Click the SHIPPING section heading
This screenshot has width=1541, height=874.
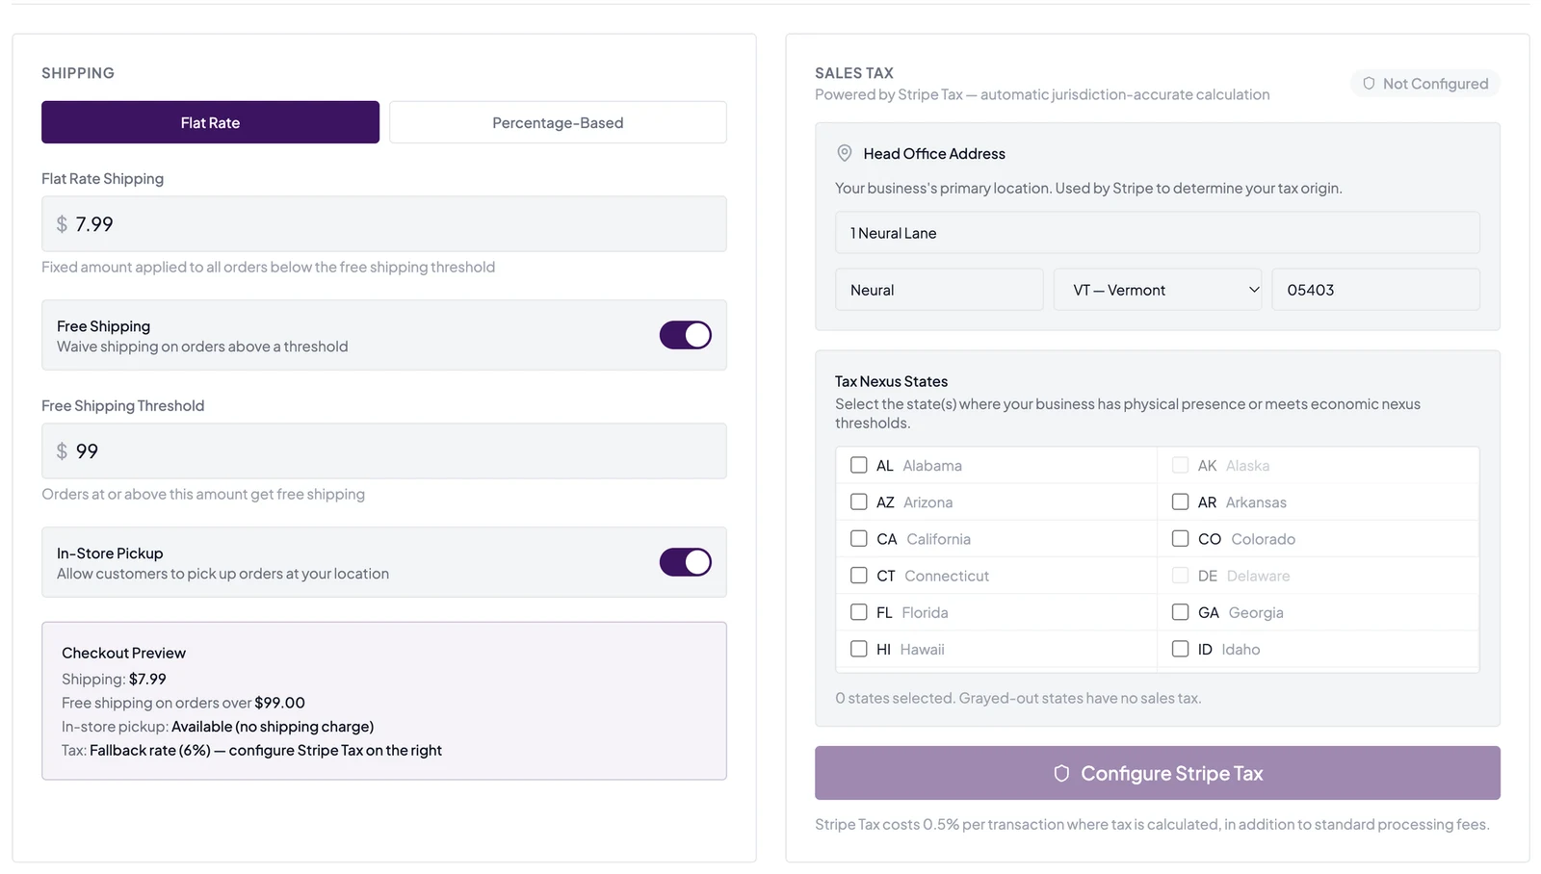(x=78, y=73)
